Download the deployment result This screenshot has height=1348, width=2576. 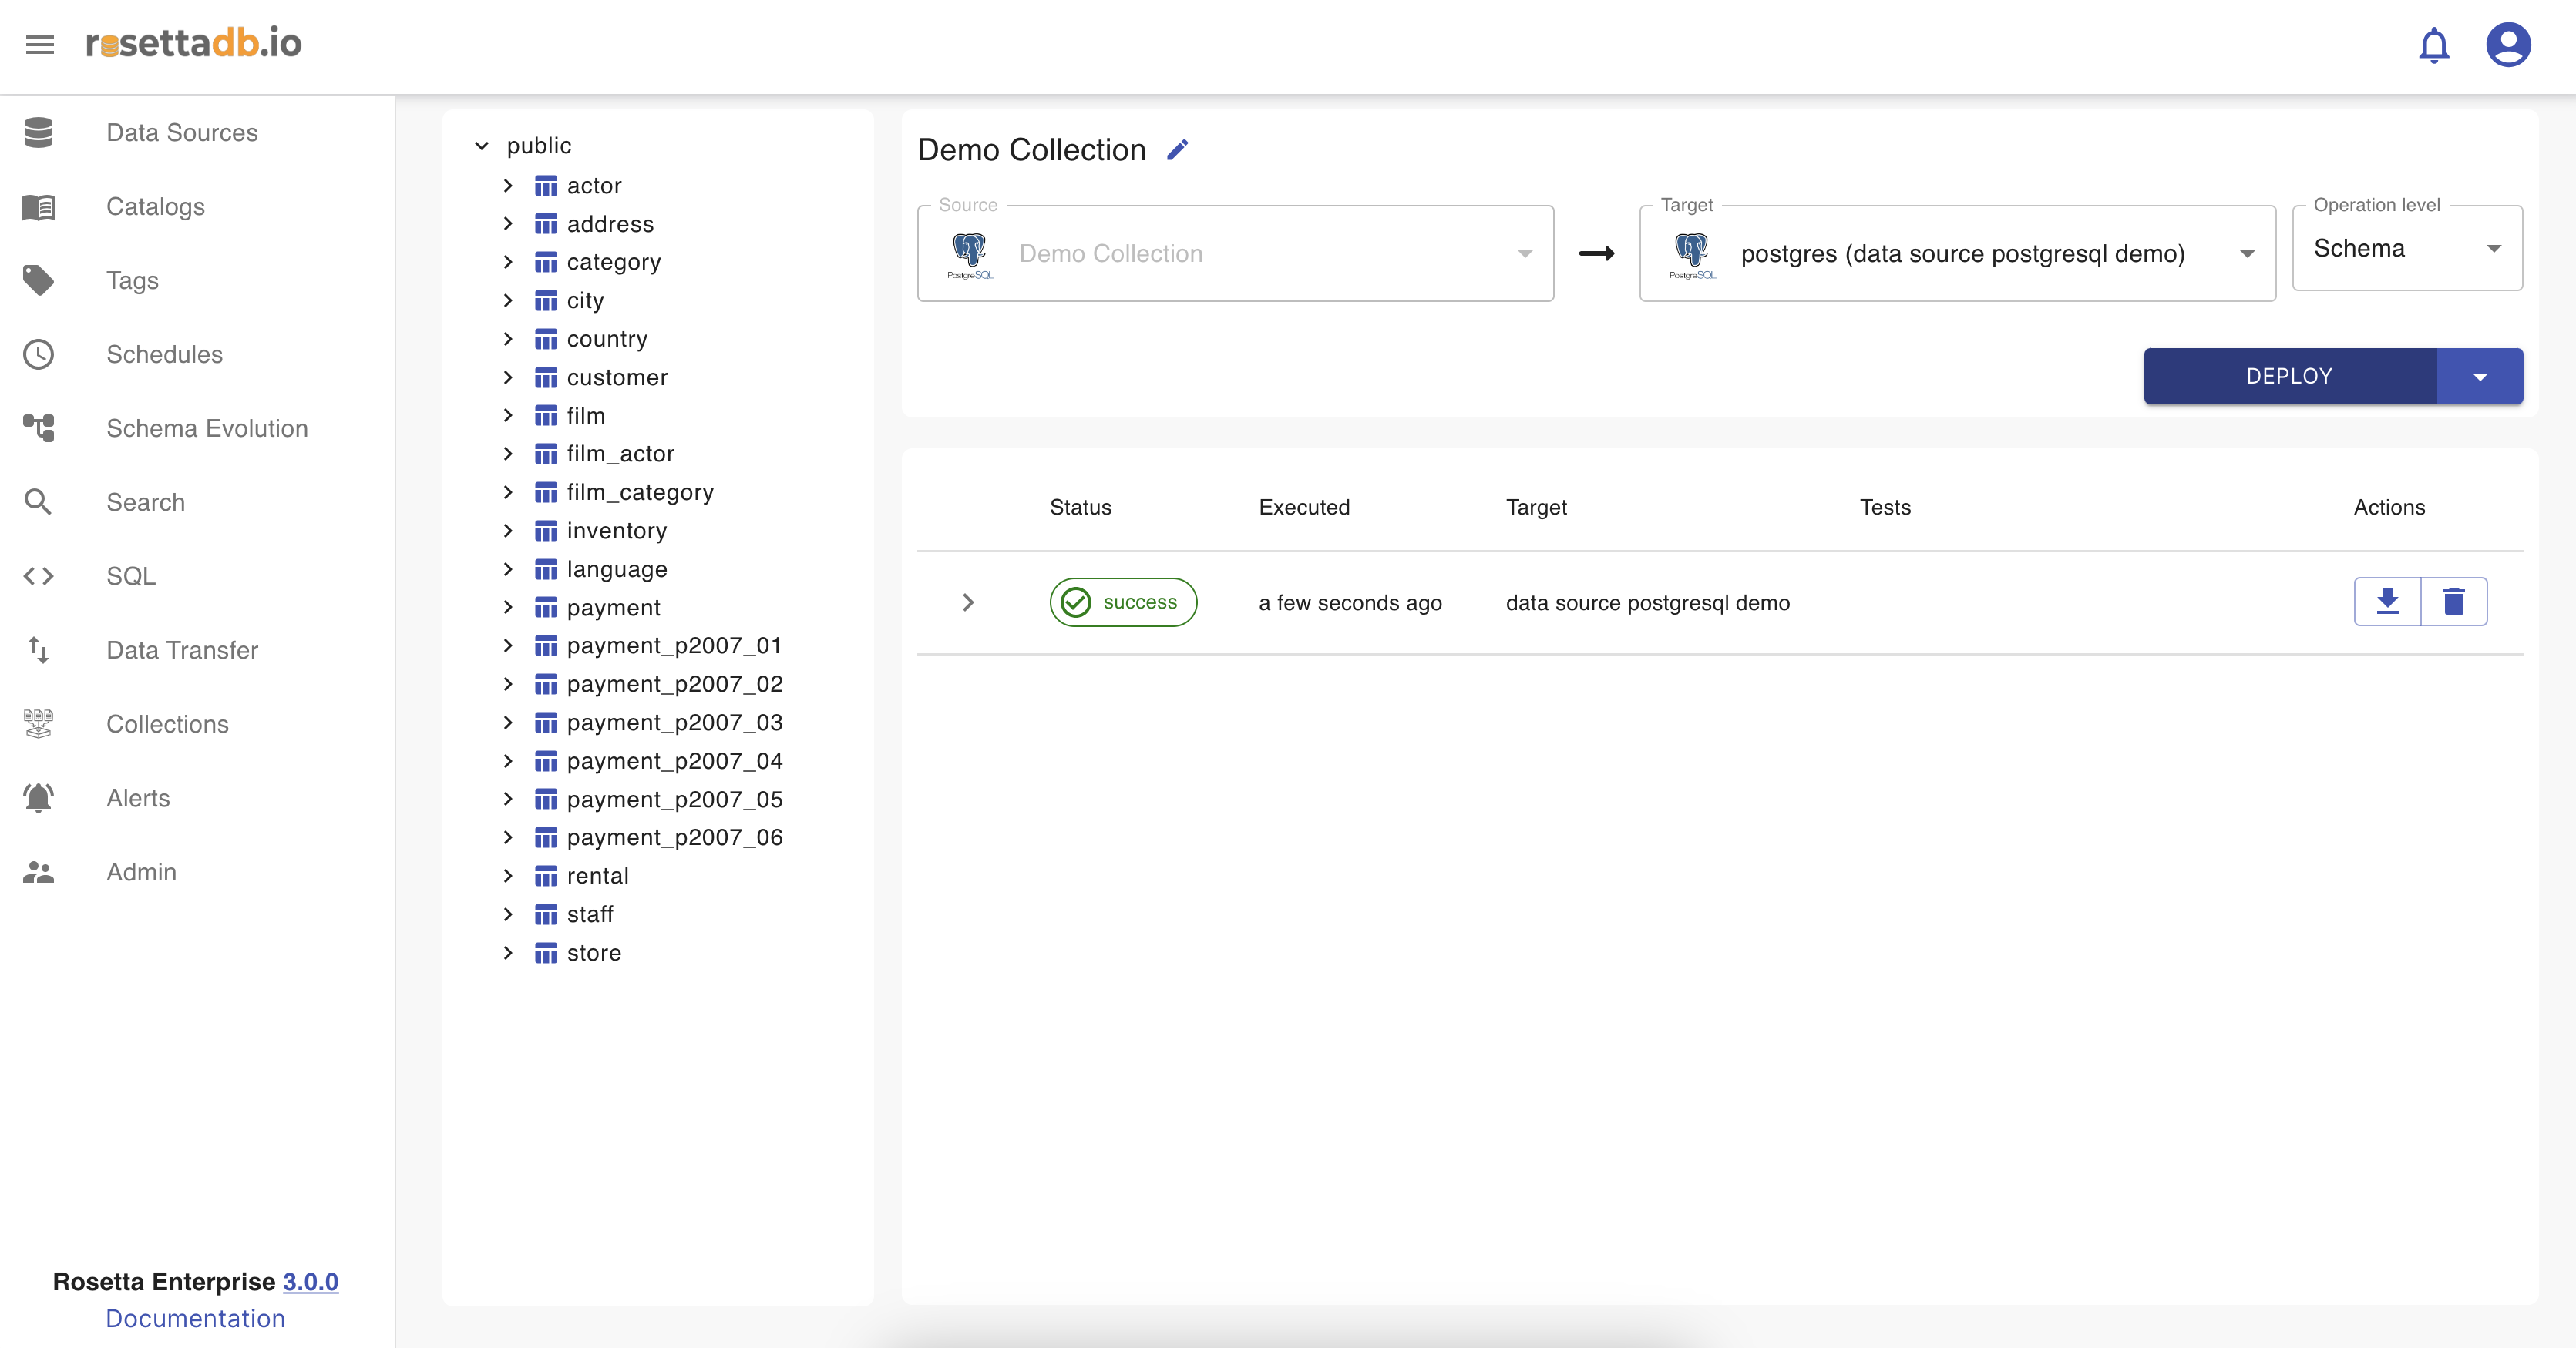(2387, 602)
